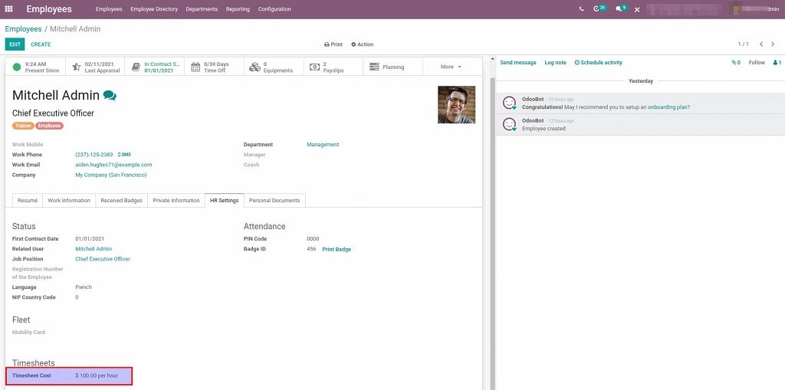This screenshot has height=390, width=785.
Task: Click the phone call icon in top bar
Action: click(581, 9)
